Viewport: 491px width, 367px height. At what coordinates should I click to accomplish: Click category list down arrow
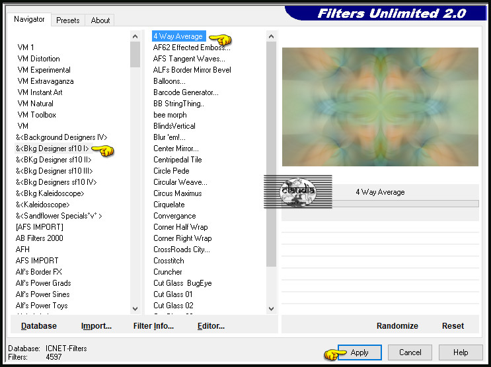click(135, 309)
